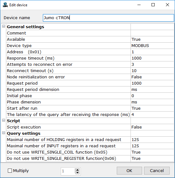Click the Node reinitialization on error False value
The height and width of the screenshot is (178, 175).
(152, 77)
